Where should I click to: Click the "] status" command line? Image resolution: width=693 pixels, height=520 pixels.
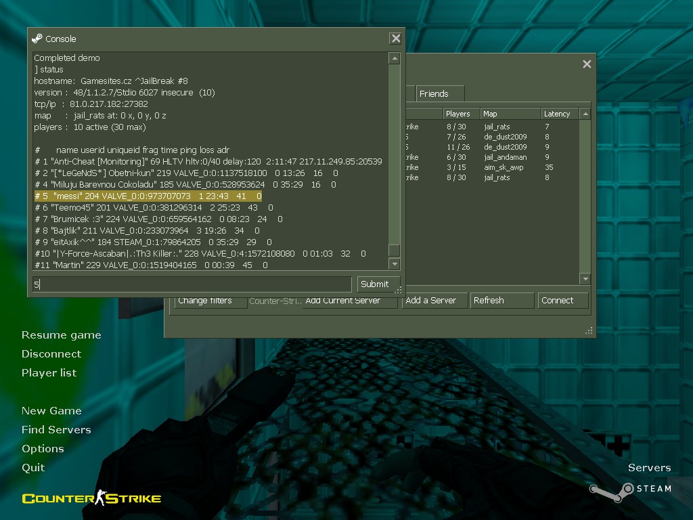(49, 70)
